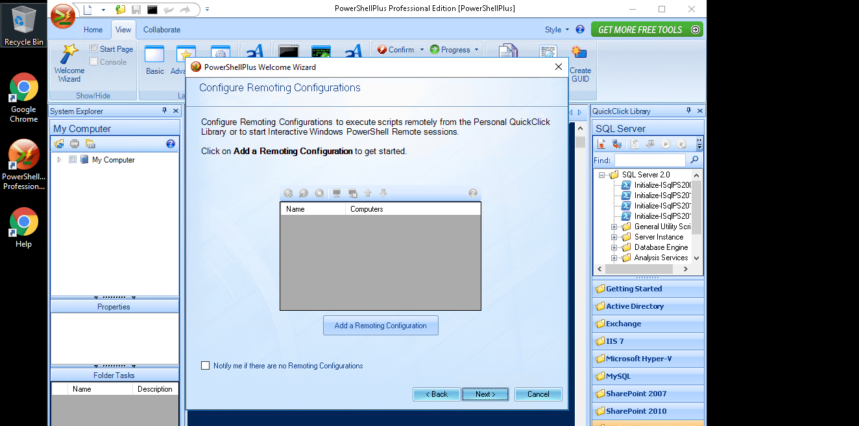Enable Notify me if there are no Remoting Configurations
This screenshot has width=859, height=426.
(206, 366)
